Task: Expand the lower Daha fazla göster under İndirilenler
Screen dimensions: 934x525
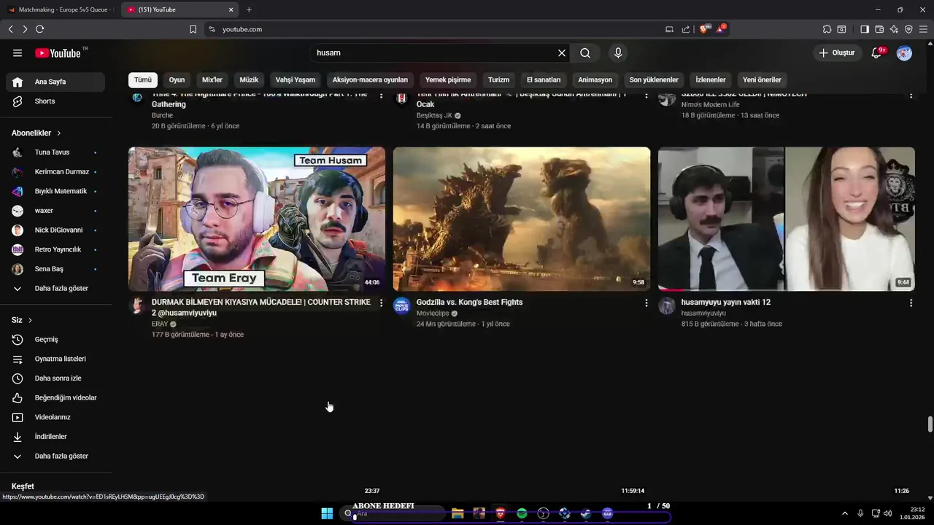Action: [55, 456]
